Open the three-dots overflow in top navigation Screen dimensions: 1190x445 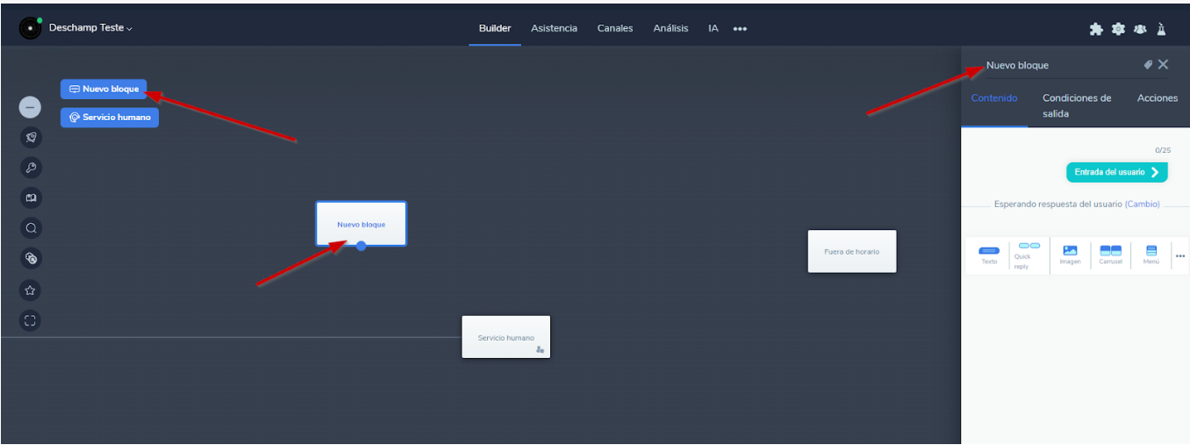click(740, 29)
